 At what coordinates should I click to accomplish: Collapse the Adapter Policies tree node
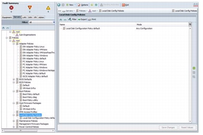pyautogui.click(x=14, y=44)
